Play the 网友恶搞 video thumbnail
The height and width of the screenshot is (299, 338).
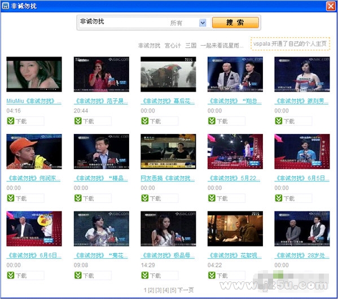pos(168,151)
